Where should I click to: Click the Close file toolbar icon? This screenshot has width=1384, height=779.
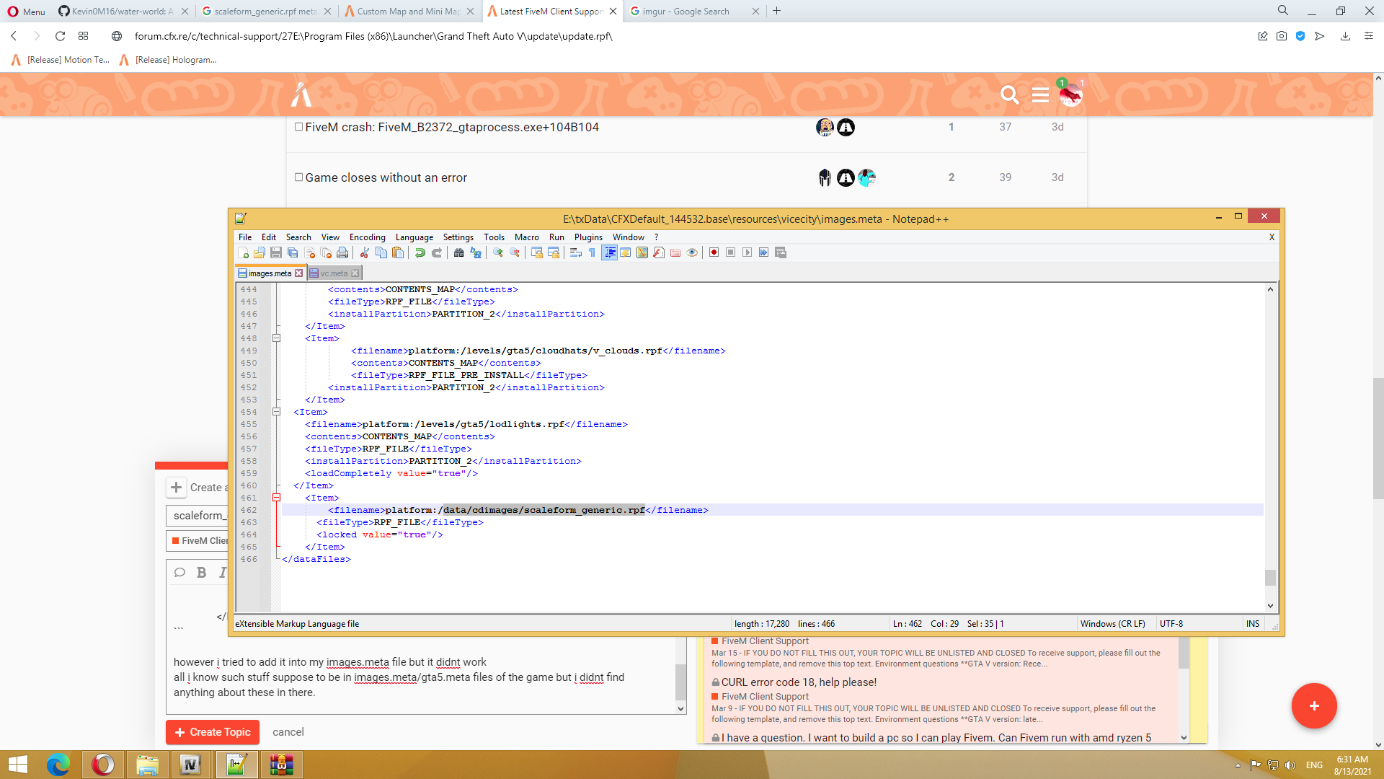pyautogui.click(x=310, y=252)
